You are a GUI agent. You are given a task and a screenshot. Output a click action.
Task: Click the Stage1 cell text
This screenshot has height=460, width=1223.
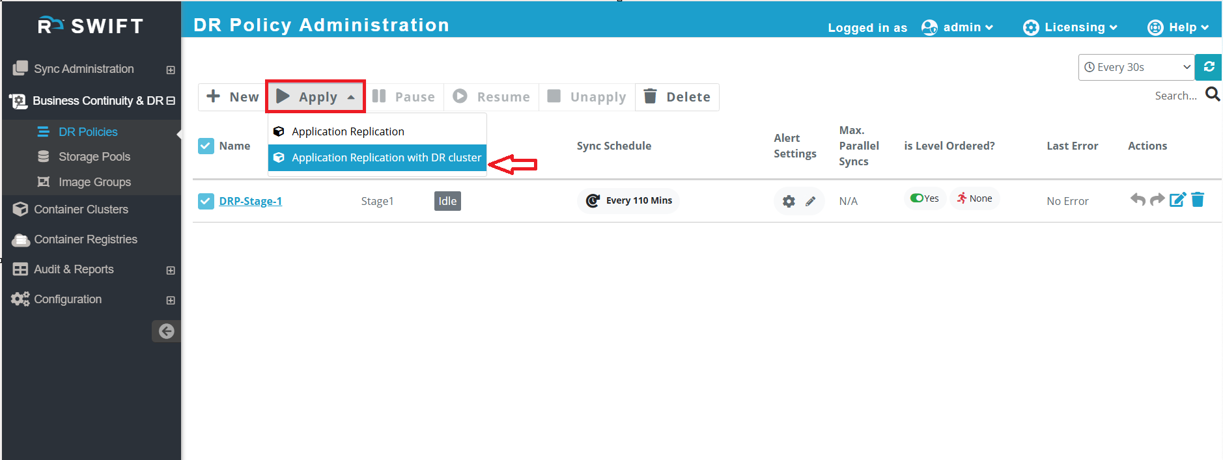(377, 201)
